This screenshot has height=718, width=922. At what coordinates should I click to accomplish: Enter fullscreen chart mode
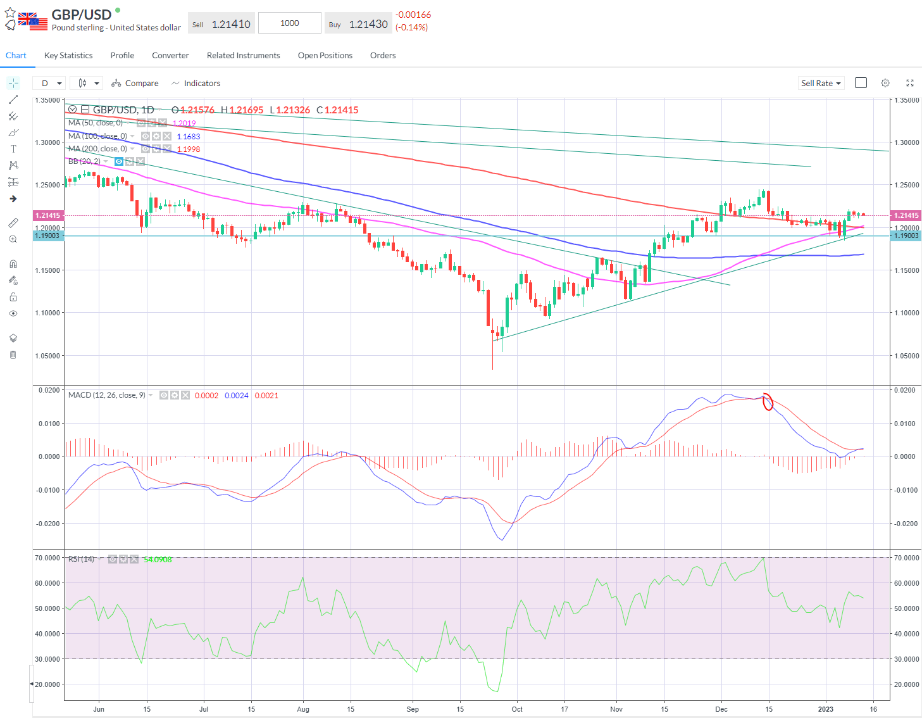[910, 83]
